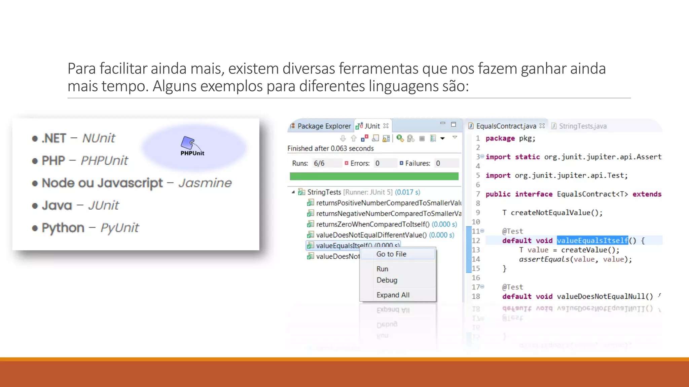Click Rerun Test green play icon
689x387 pixels.
click(x=400, y=138)
